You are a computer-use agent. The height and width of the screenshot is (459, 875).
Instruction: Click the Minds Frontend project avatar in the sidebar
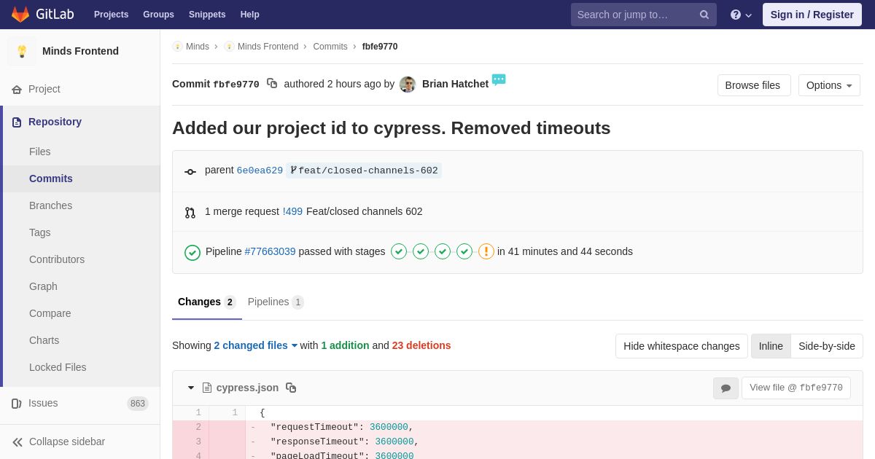pyautogui.click(x=22, y=51)
